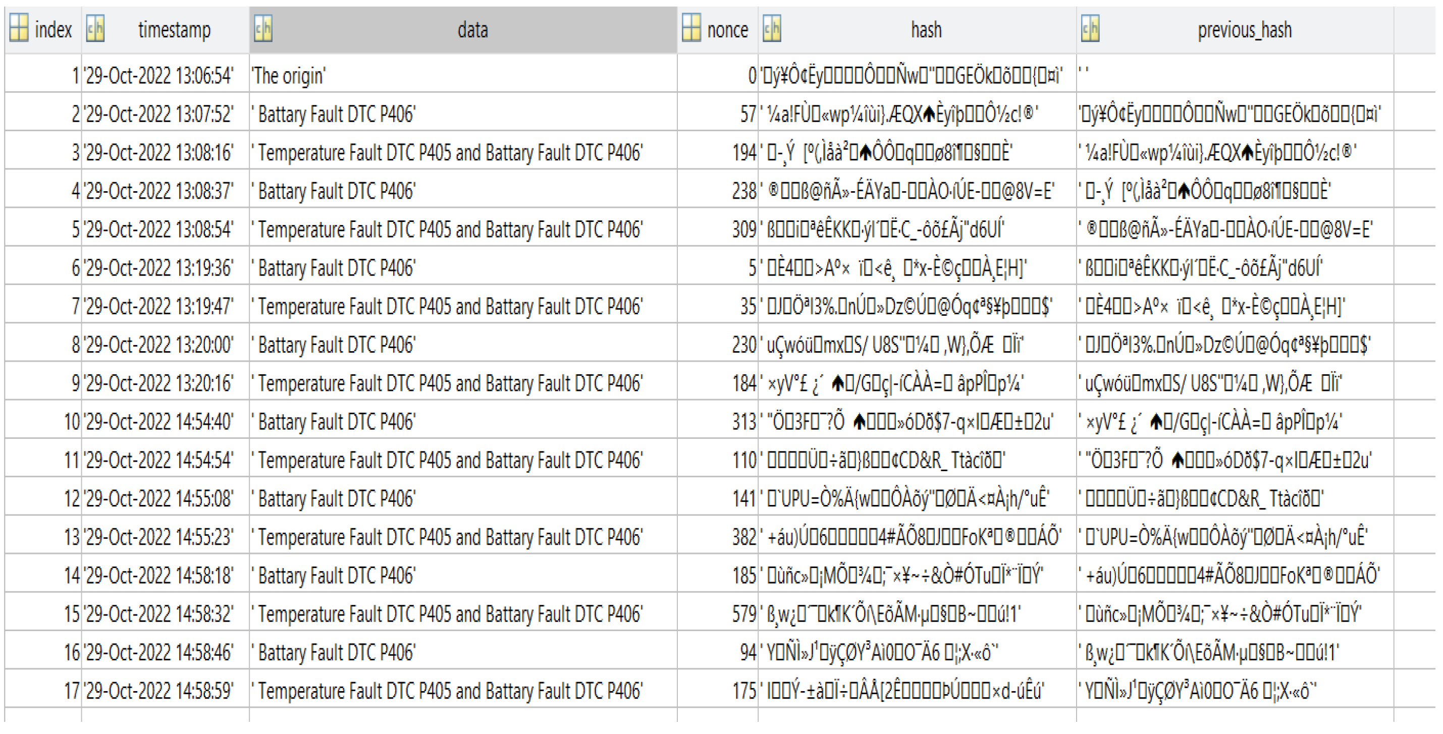Click the data column char type icon

(x=263, y=28)
